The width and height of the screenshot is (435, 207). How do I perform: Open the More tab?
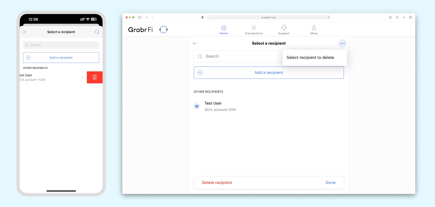tap(314, 30)
